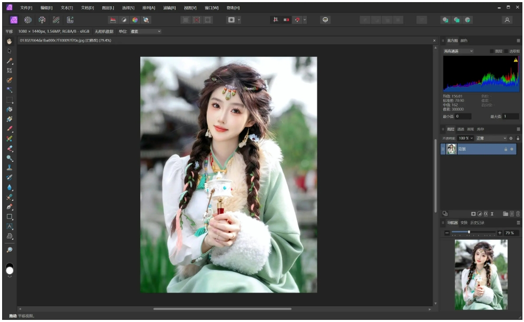
Task: Select the Dodge Brush tool
Action: 9,158
